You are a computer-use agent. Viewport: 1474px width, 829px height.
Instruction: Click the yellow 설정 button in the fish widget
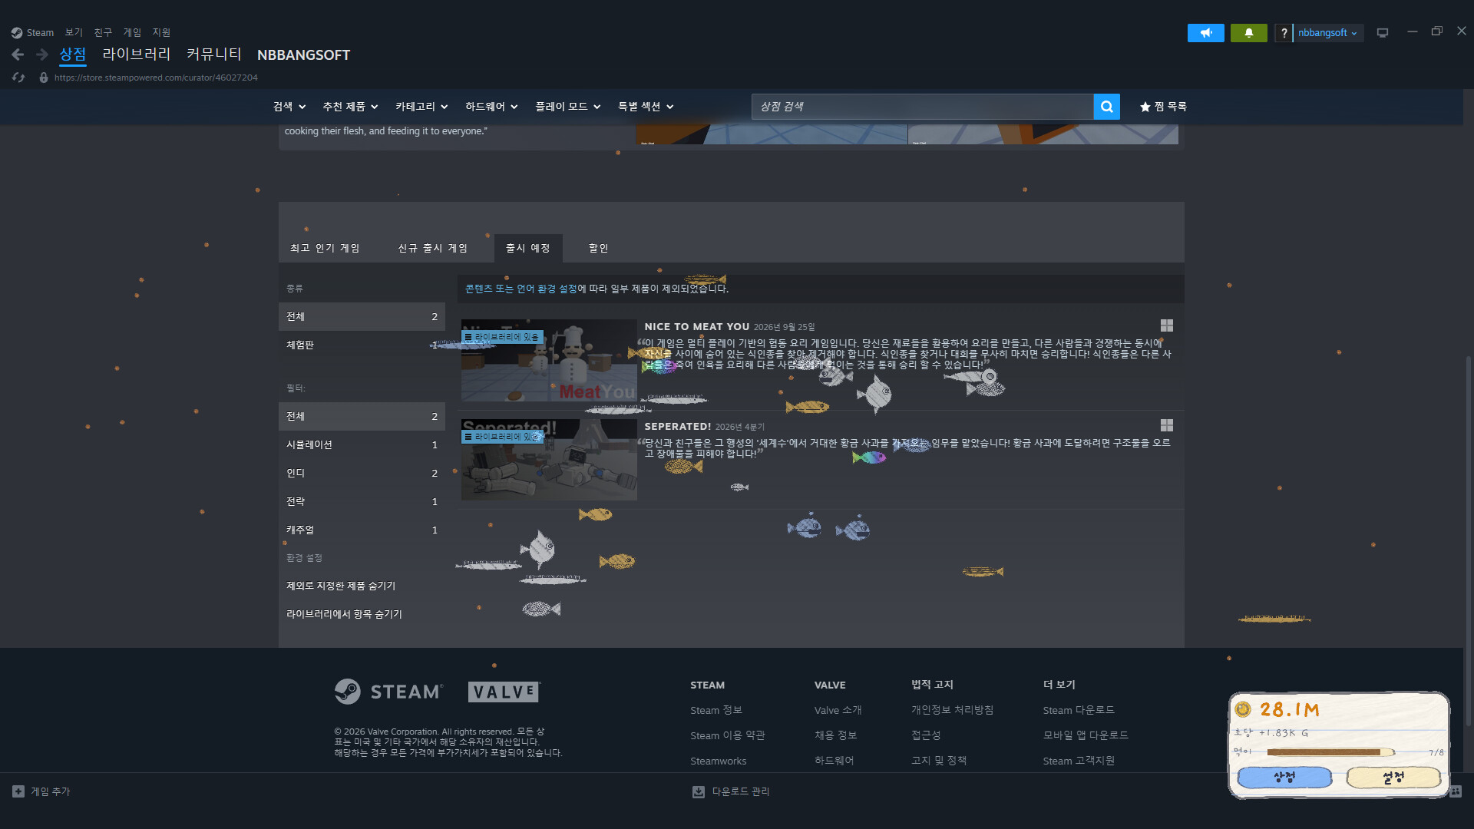click(1393, 778)
